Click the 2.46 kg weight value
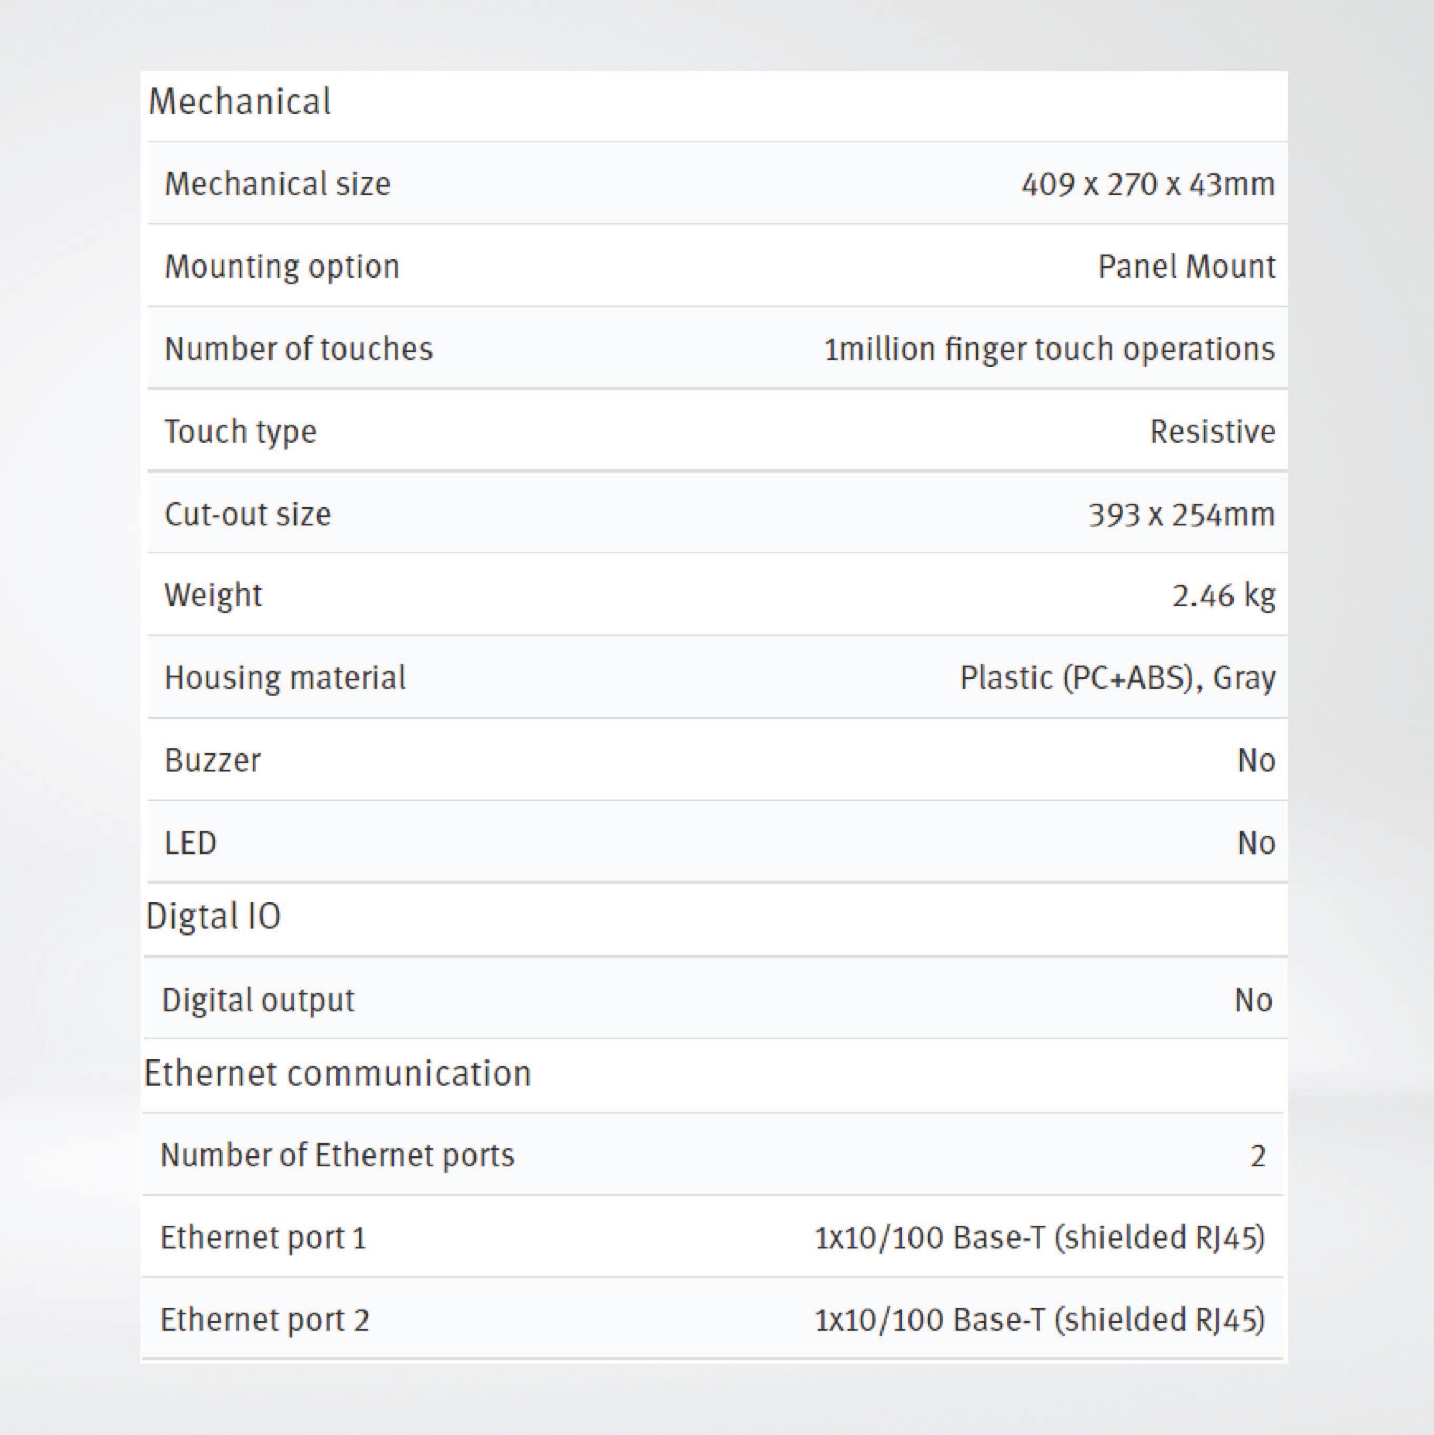 1223,596
